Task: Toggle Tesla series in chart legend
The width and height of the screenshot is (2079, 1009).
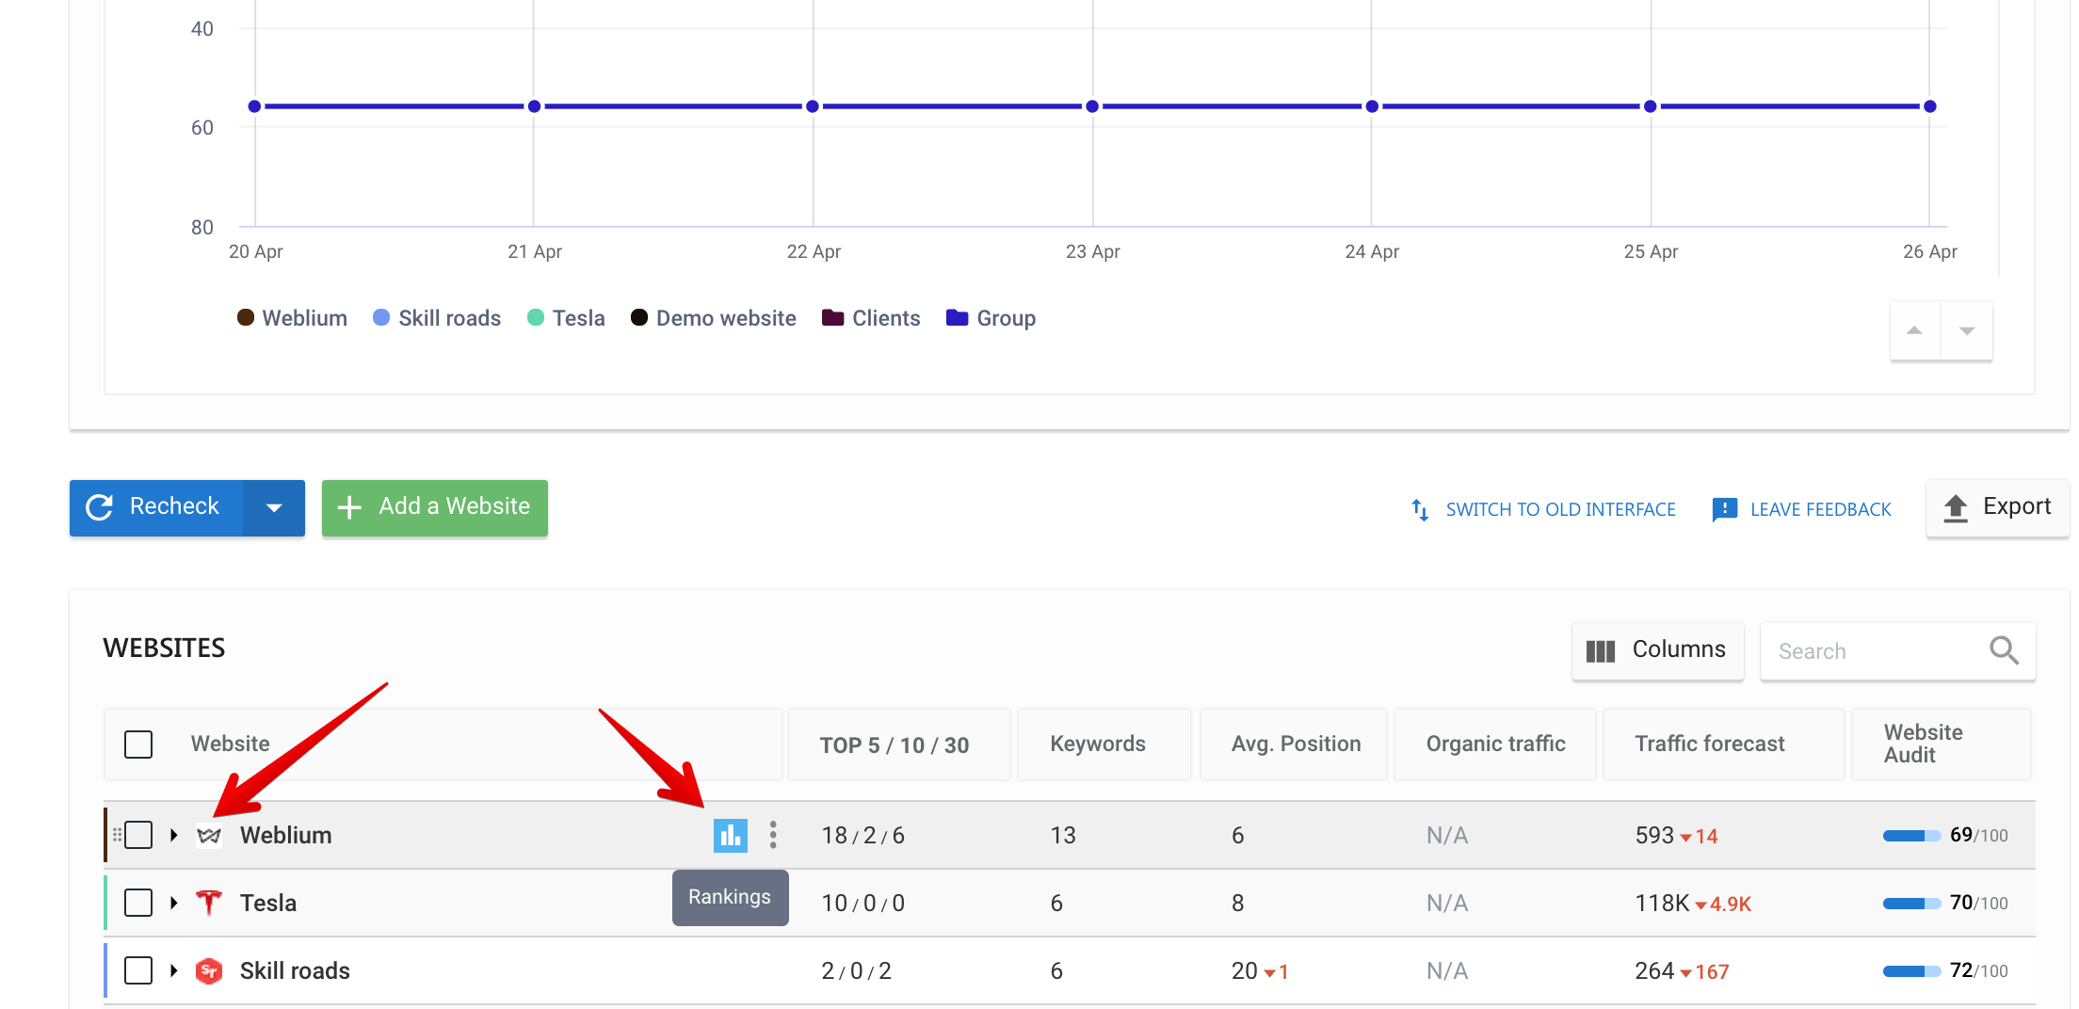Action: tap(566, 318)
